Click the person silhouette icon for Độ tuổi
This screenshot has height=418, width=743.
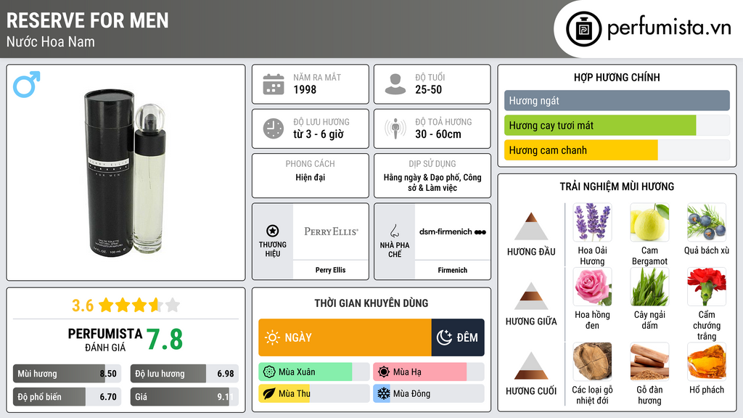coord(395,84)
